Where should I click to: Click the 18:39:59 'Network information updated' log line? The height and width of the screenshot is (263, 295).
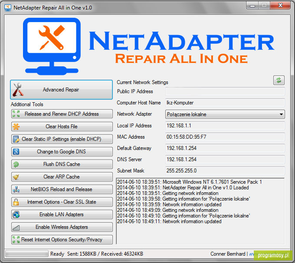pos(169,205)
